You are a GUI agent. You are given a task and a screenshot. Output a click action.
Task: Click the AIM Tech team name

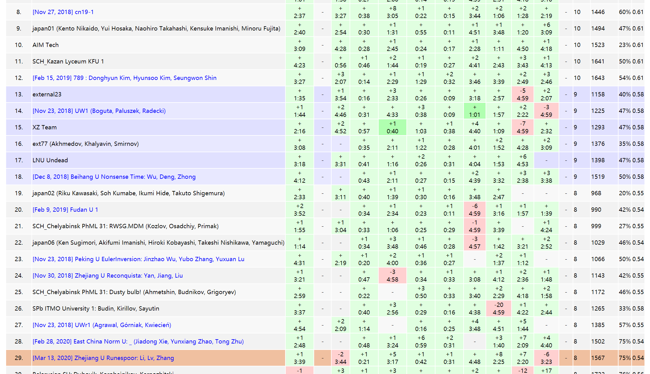[x=46, y=45]
